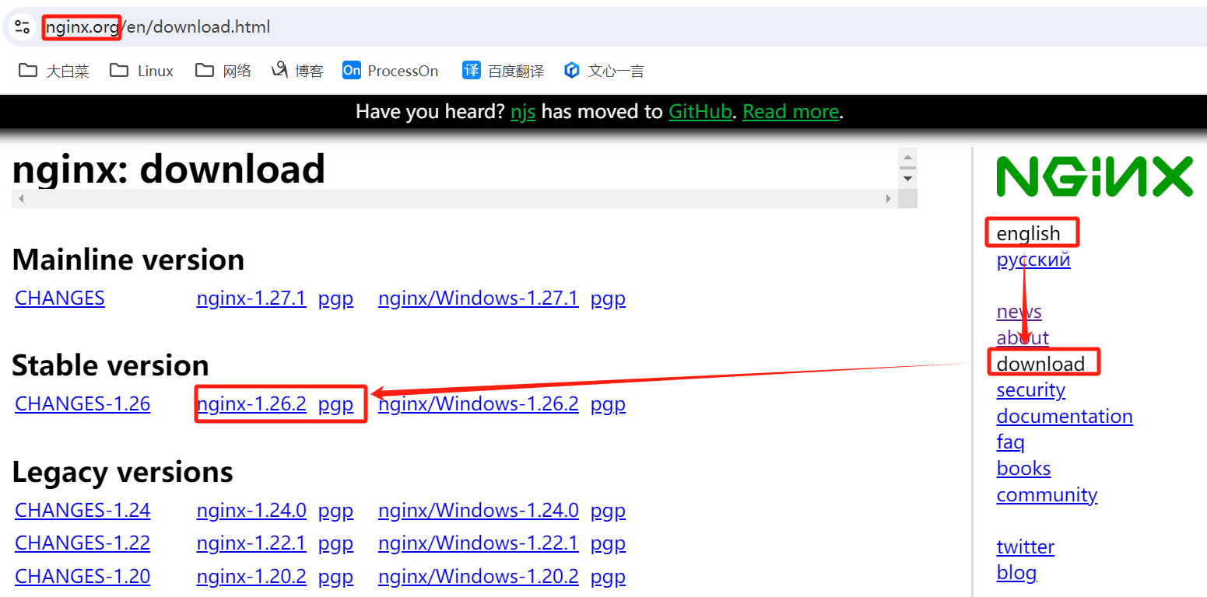This screenshot has height=597, width=1207.
Task: Open pgp signature for nginx-1.24.0
Action: click(x=335, y=511)
